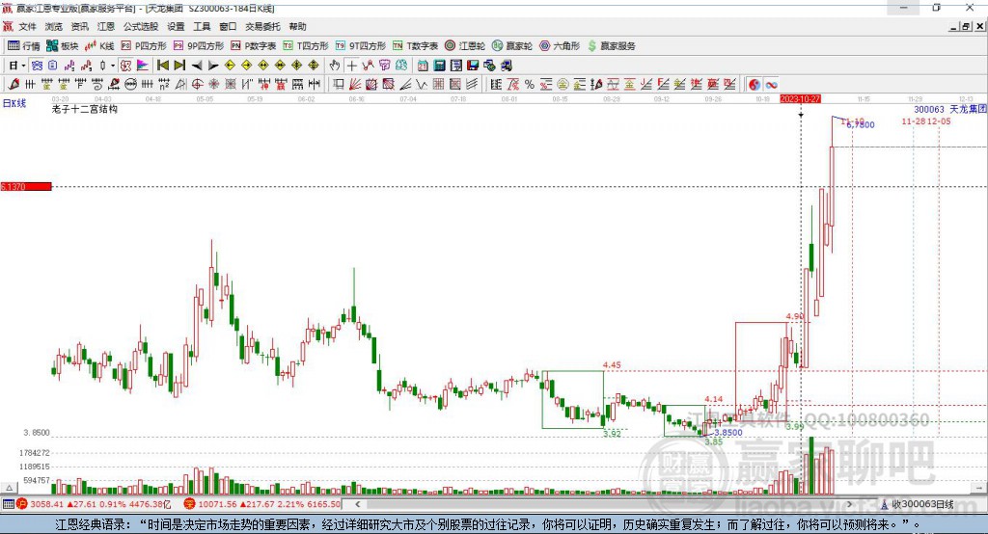Open the 板块 sector view
988x534 pixels.
tap(63, 46)
